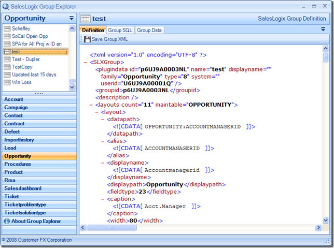
Task: Click the floppy disk Save icon
Action: point(87,39)
